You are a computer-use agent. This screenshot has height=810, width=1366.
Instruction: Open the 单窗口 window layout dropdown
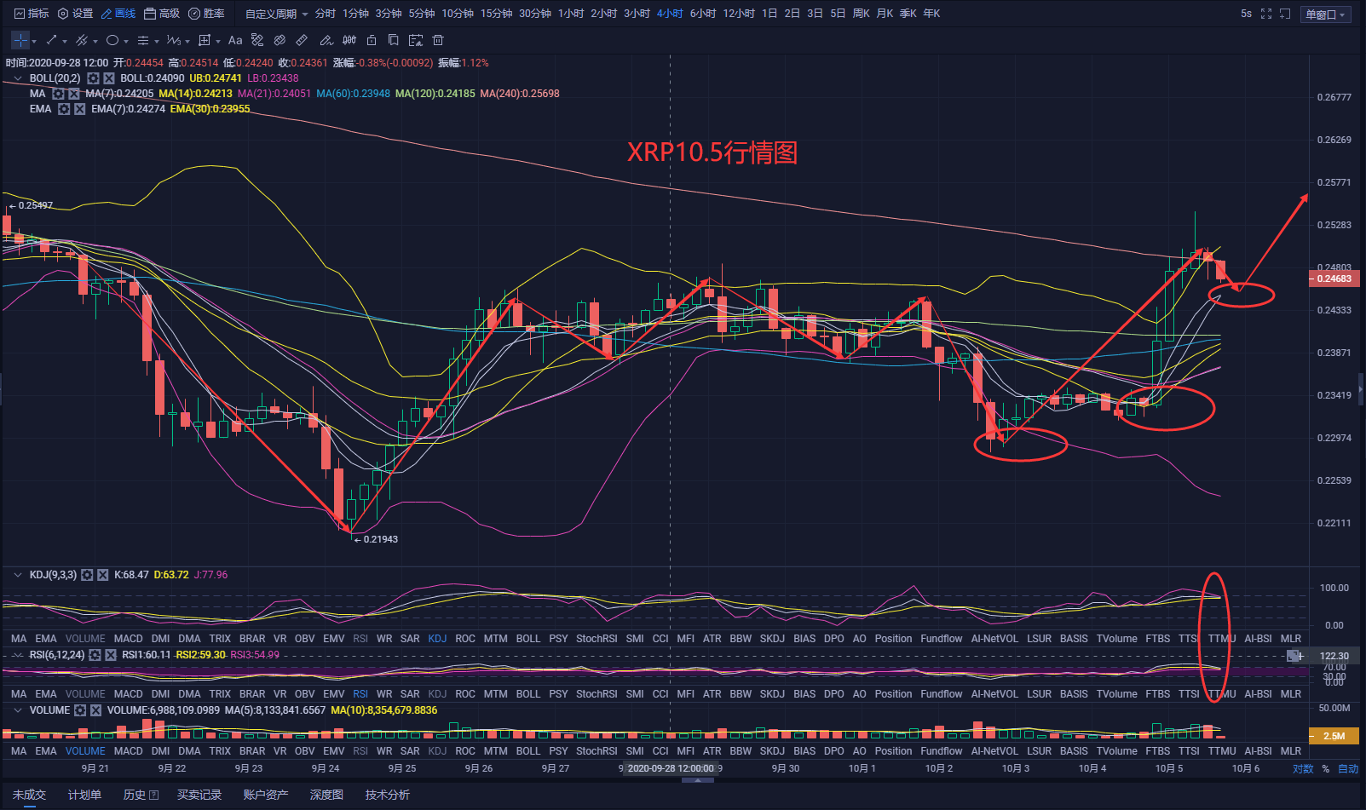[x=1326, y=14]
